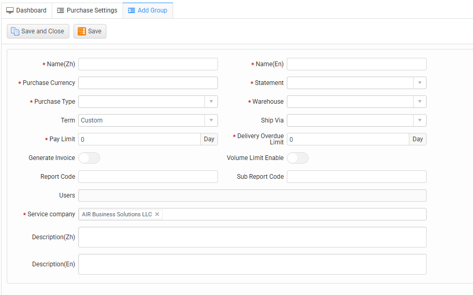Screen dimensions: 473x295
Task: Enable the Volume Limit switch
Action: point(298,158)
